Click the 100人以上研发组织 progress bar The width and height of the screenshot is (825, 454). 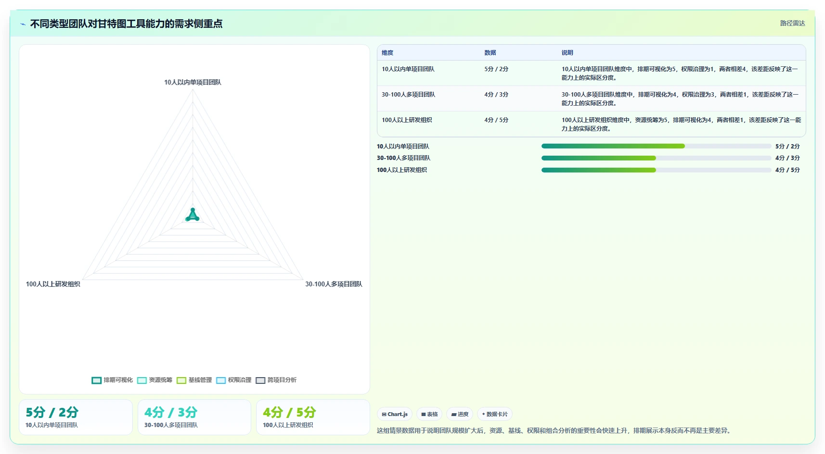pyautogui.click(x=656, y=170)
